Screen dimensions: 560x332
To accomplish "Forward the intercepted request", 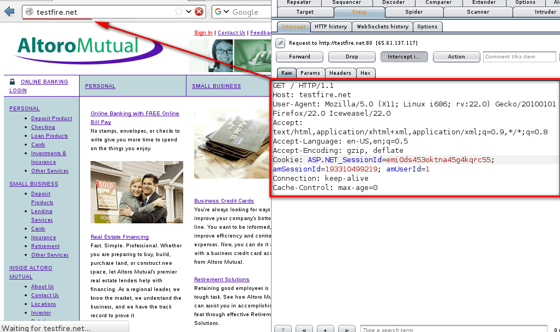I will coord(299,56).
